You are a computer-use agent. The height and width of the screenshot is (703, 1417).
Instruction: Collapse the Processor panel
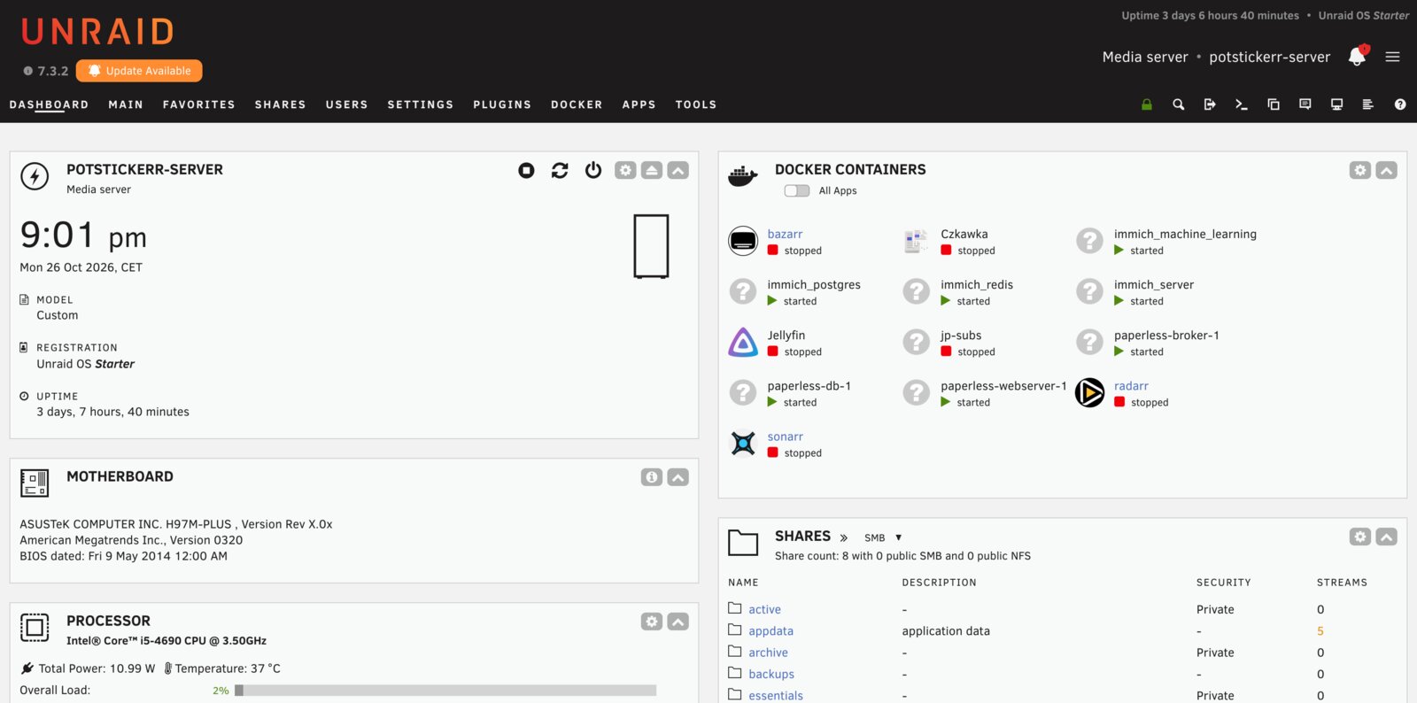click(x=678, y=622)
